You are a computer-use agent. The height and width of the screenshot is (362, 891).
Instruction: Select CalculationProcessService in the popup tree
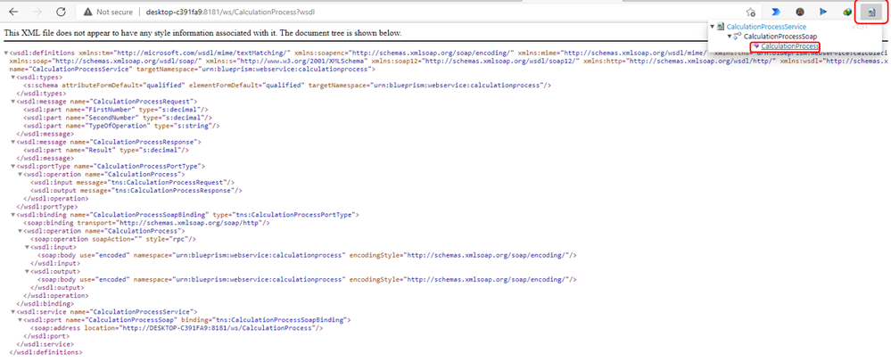tap(766, 27)
